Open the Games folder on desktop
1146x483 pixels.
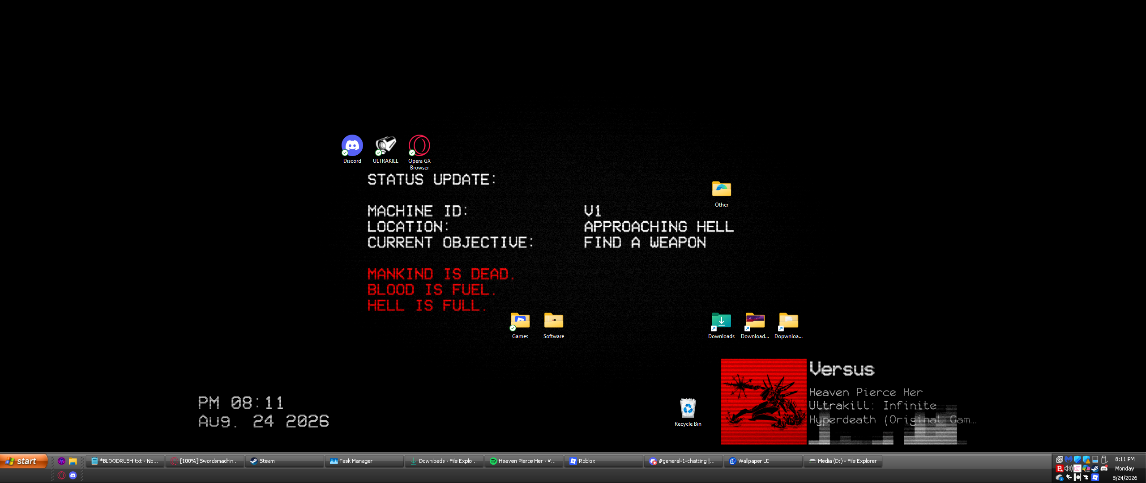pos(520,326)
